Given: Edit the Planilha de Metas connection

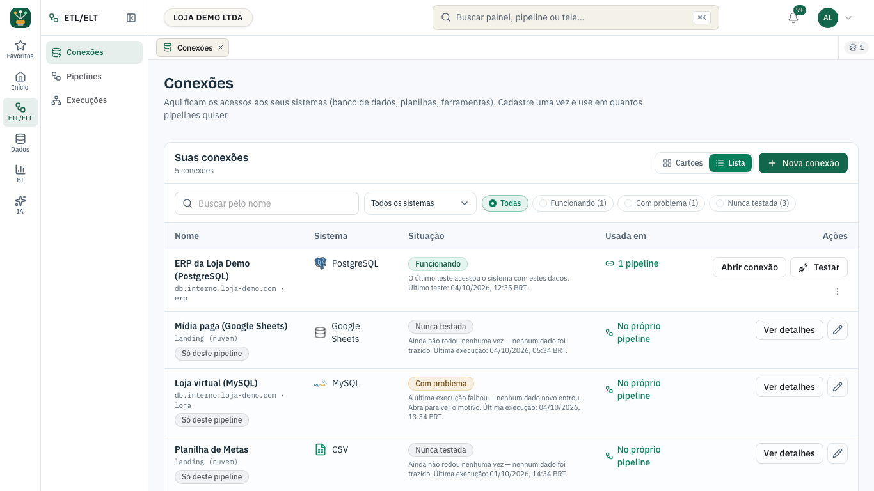Looking at the screenshot, I should [x=838, y=453].
